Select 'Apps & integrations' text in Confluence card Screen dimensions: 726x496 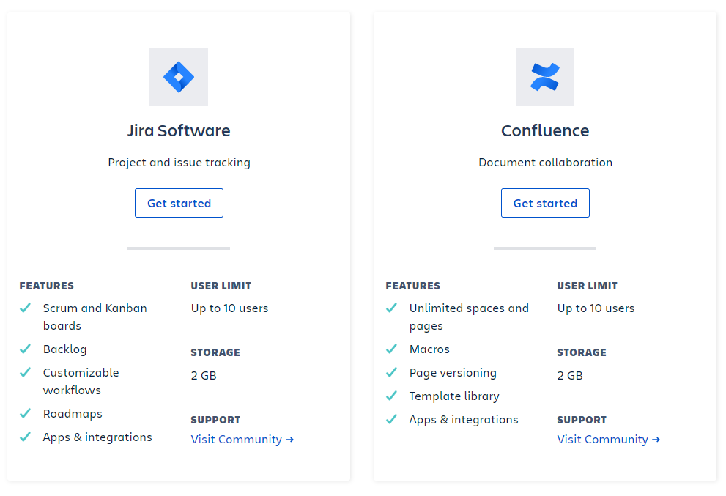pos(464,420)
